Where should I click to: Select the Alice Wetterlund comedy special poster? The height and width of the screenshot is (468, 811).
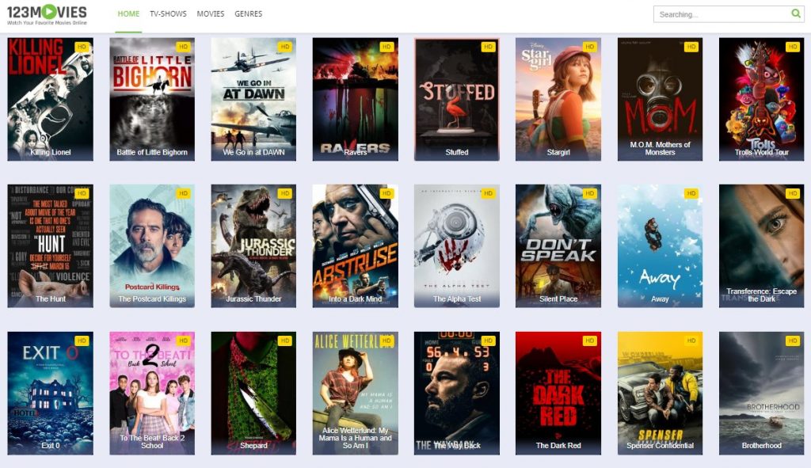point(356,393)
